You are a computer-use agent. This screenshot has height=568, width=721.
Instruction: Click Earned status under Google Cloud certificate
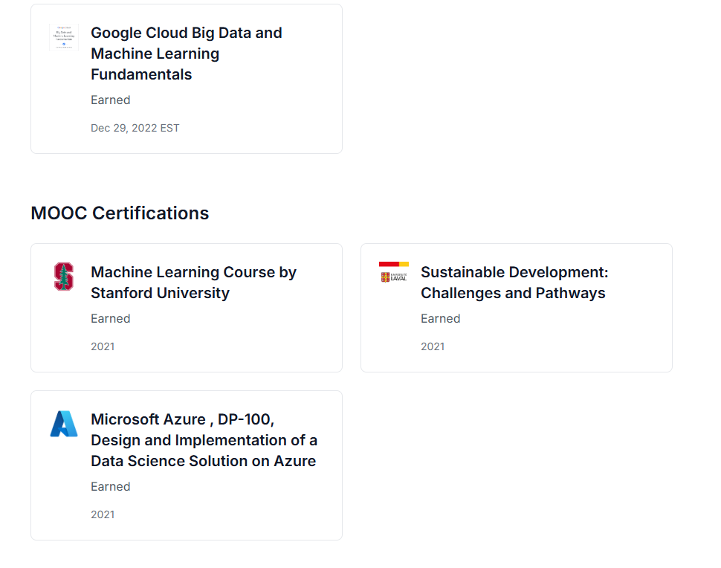pos(111,100)
